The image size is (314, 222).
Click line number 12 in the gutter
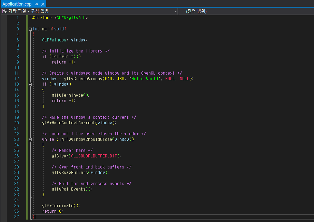coord(17,79)
